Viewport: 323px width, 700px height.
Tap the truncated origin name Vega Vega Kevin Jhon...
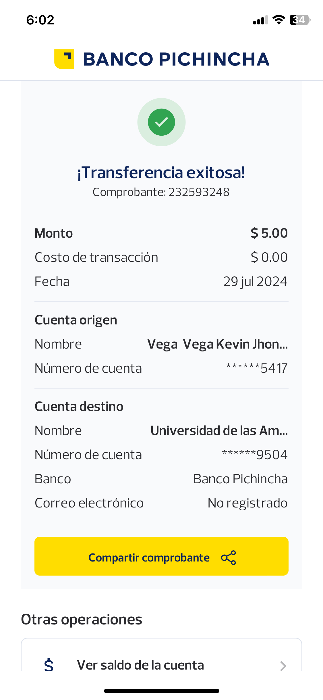(x=217, y=344)
